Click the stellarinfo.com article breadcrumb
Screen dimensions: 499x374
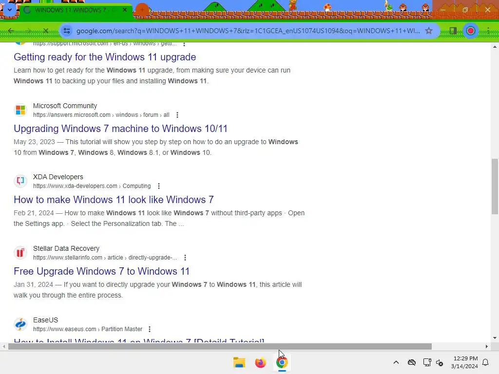pos(105,258)
